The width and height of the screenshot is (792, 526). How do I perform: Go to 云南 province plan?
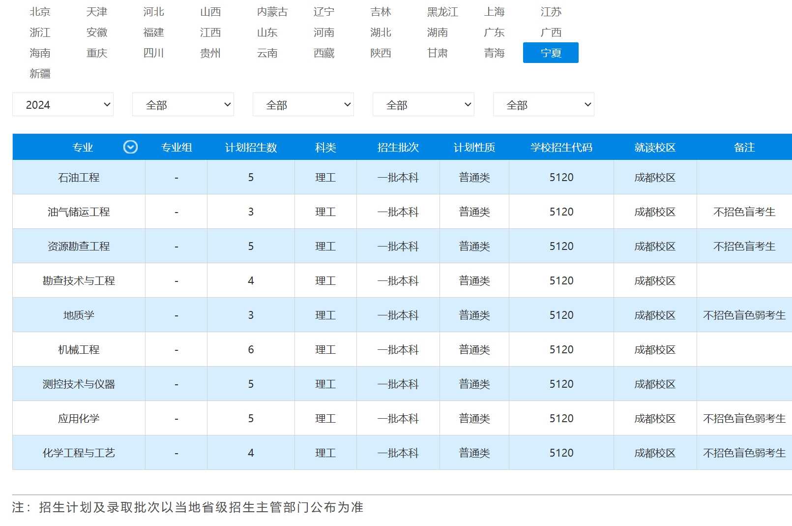coord(267,53)
